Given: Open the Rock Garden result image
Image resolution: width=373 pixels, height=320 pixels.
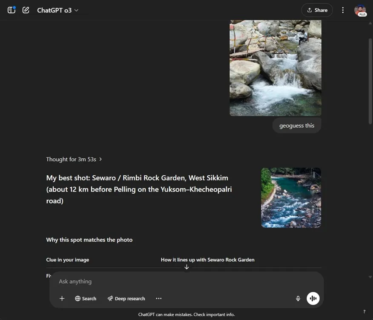Looking at the screenshot, I should coord(291,198).
